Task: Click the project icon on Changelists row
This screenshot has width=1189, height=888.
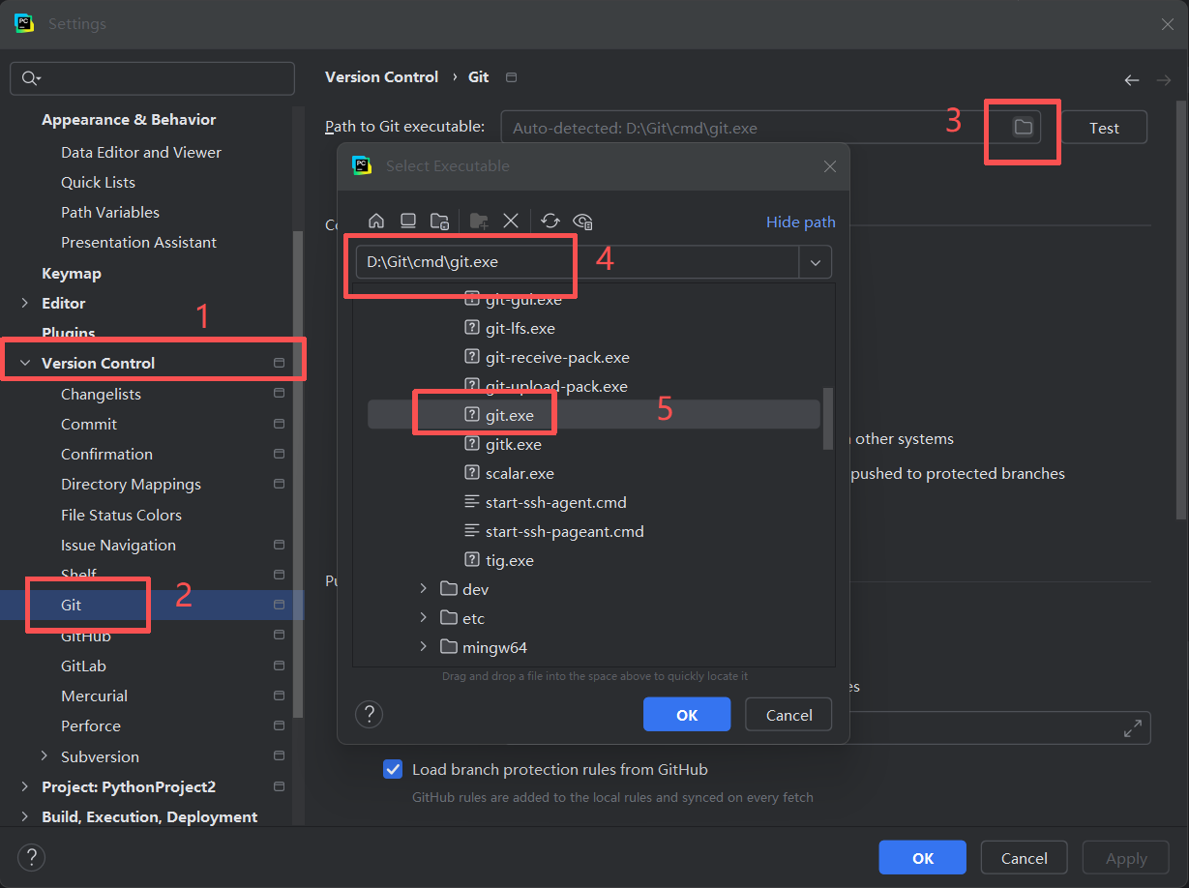Action: point(279,394)
